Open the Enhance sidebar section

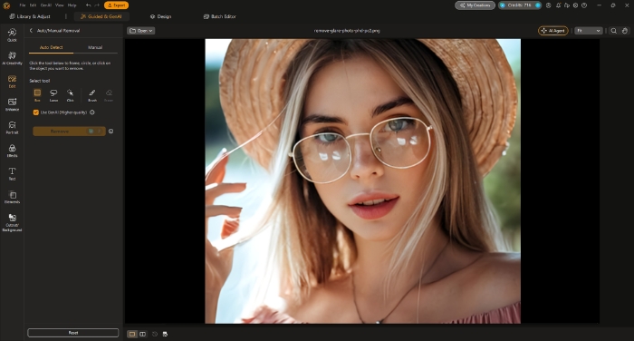[x=12, y=104]
